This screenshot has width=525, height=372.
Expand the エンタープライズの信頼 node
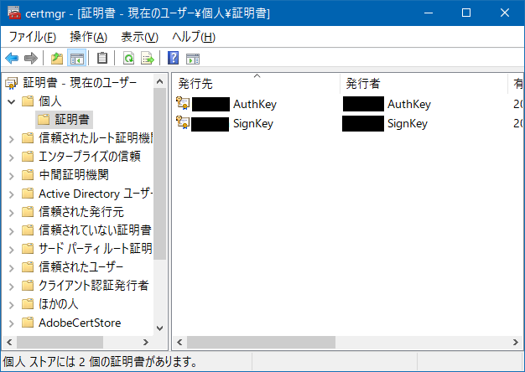[x=12, y=158]
